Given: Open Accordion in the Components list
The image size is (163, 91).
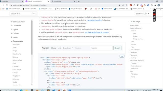Looking at the screenshot, I should coord(16,44).
